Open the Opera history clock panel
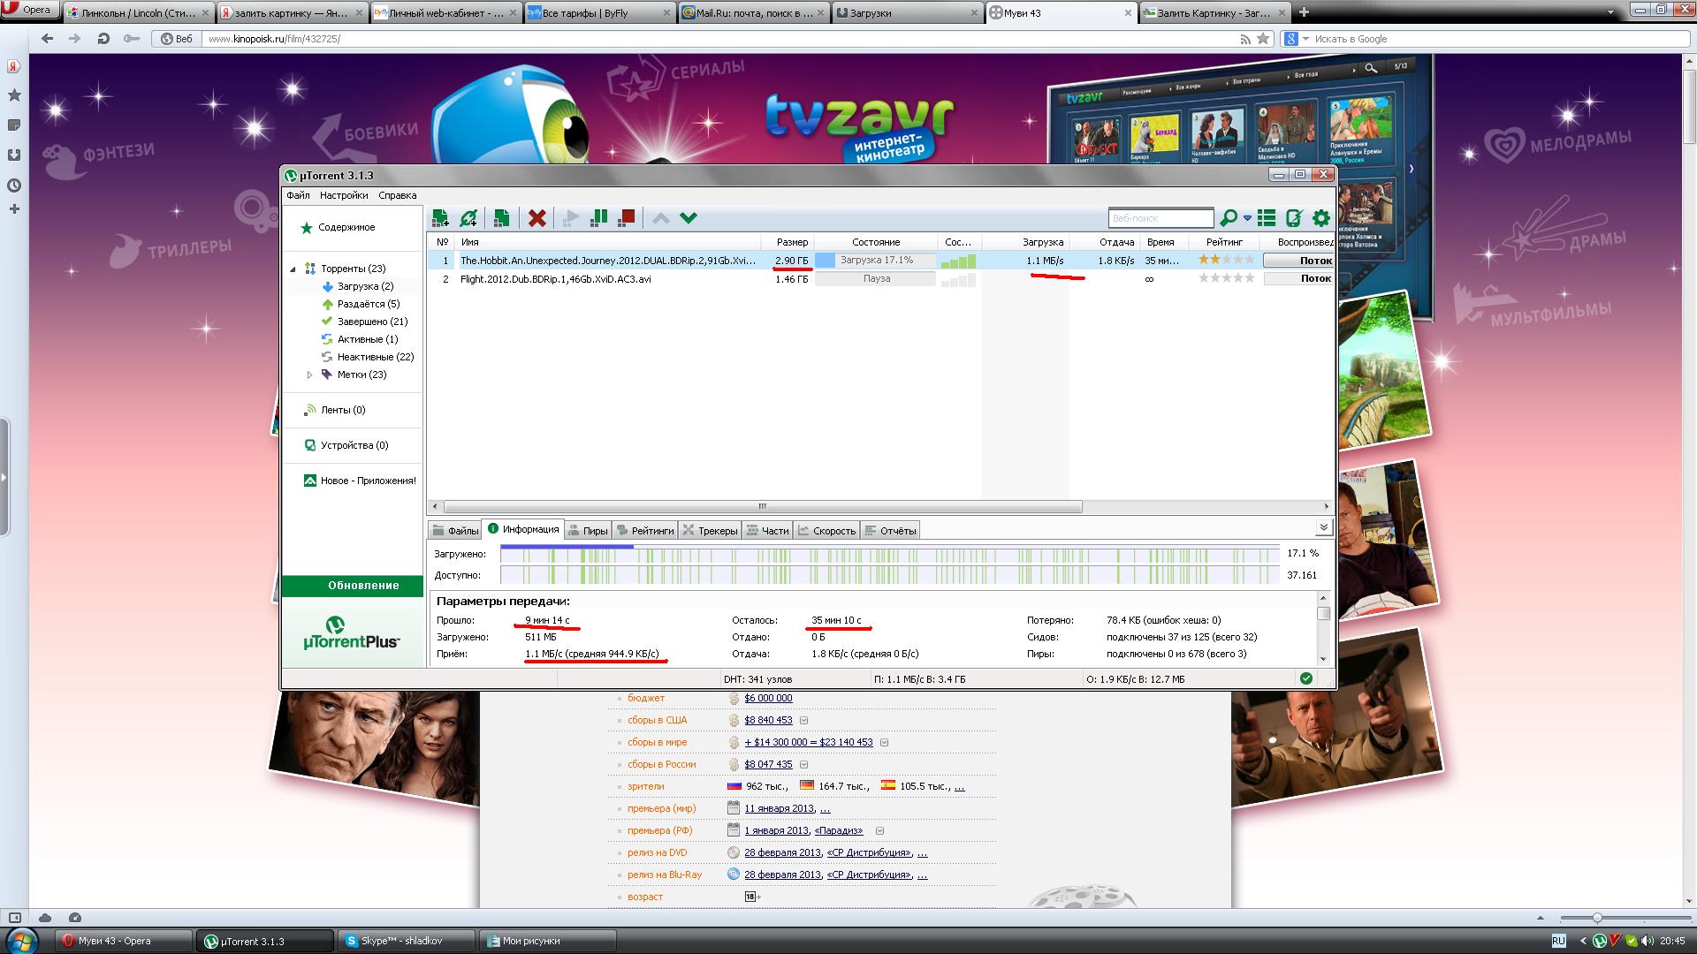1697x954 pixels. pos(14,185)
